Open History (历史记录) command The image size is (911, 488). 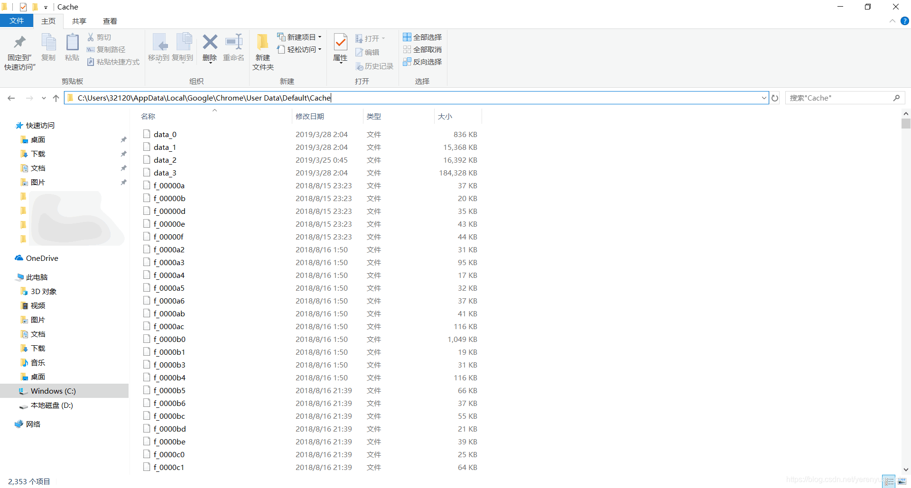[374, 66]
